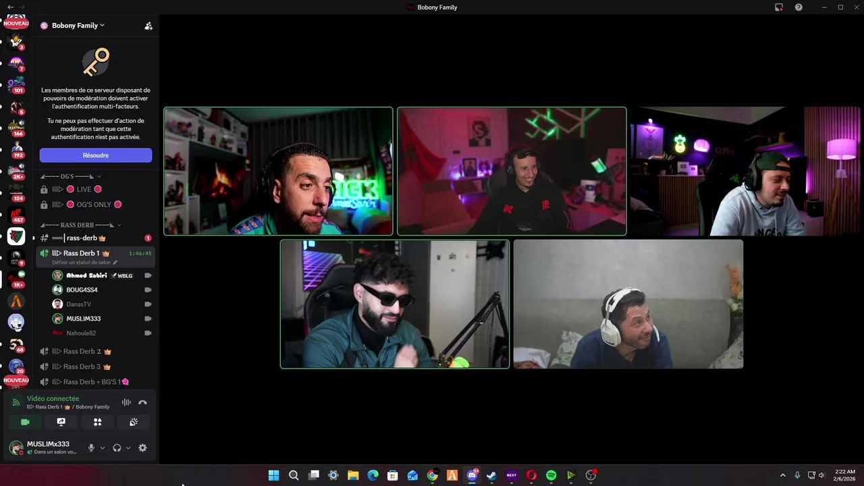Viewport: 864px width, 486px height.
Task: Click the Ahmed Sabiri video tile with fireplace
Action: tap(278, 171)
